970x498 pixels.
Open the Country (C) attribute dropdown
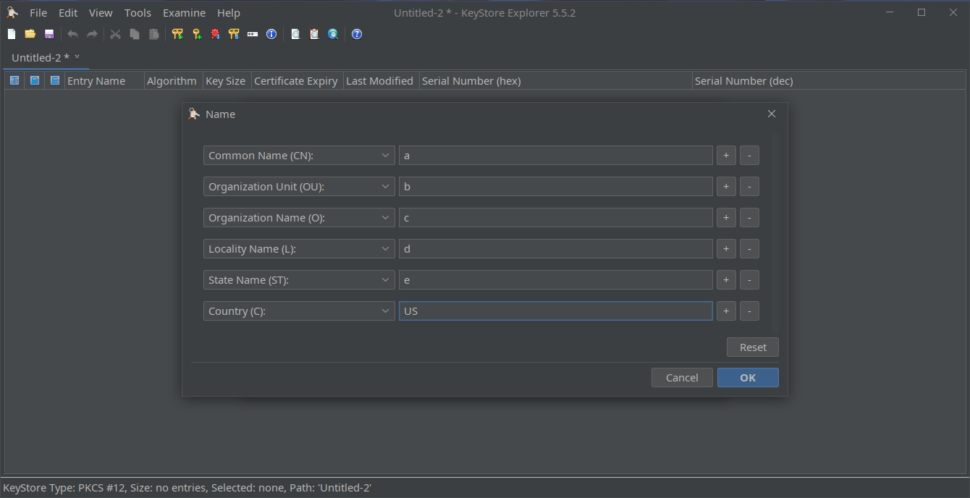point(298,311)
